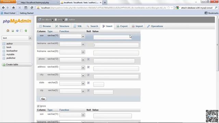Open the bookauthor table link
This screenshot has height=123, width=219.
[x=12, y=51]
